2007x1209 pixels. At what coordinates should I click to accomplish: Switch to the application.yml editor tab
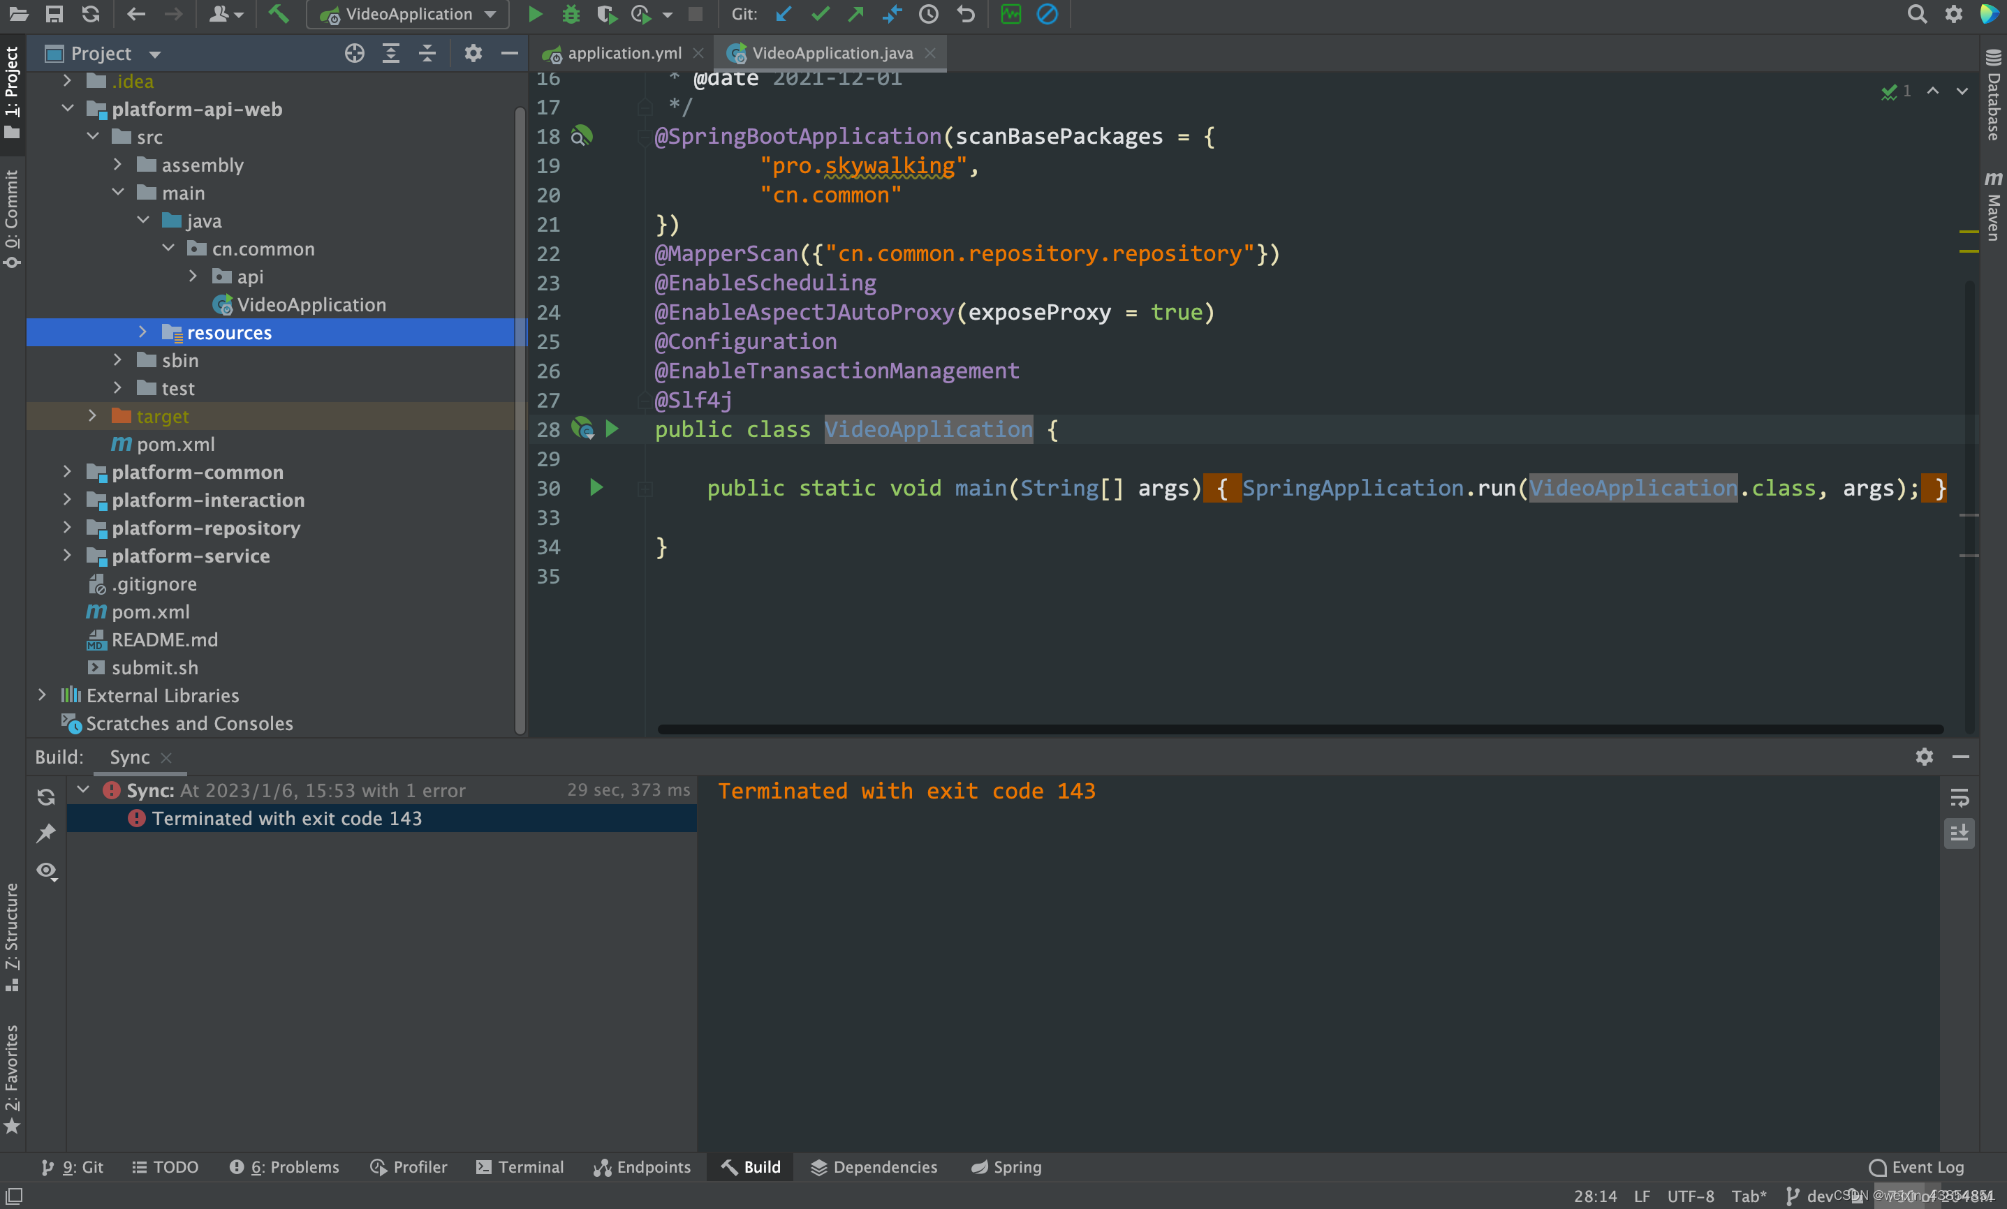click(624, 53)
